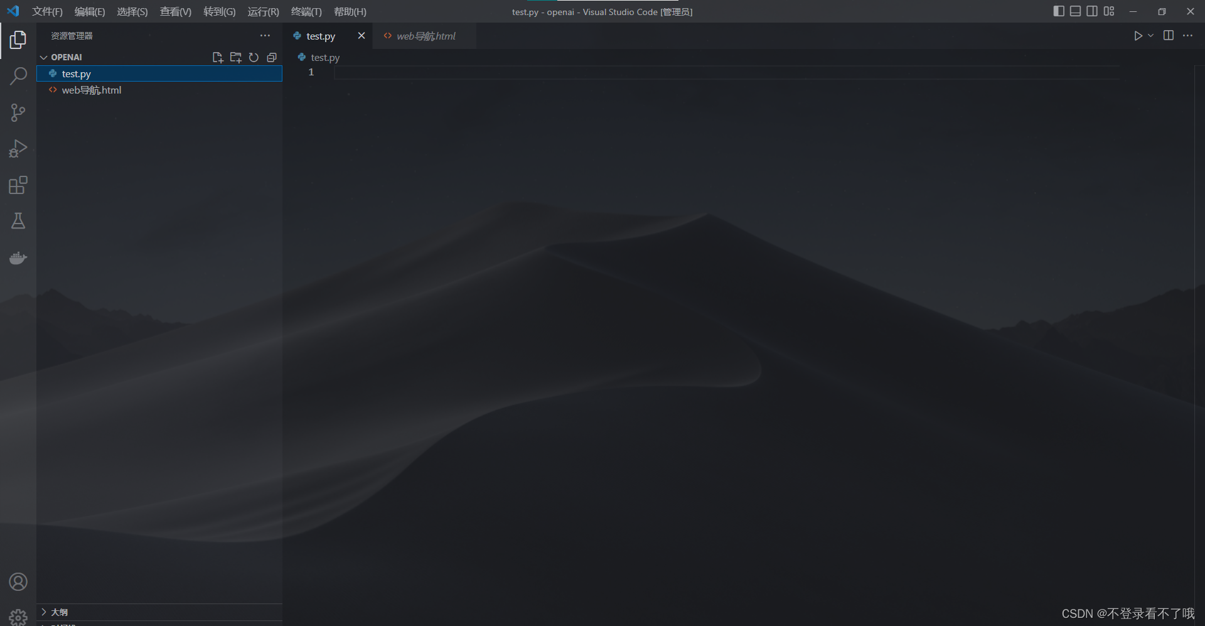Screen dimensions: 1205x626
Task: Collapse the OPENAI folder tree
Action: tap(43, 57)
